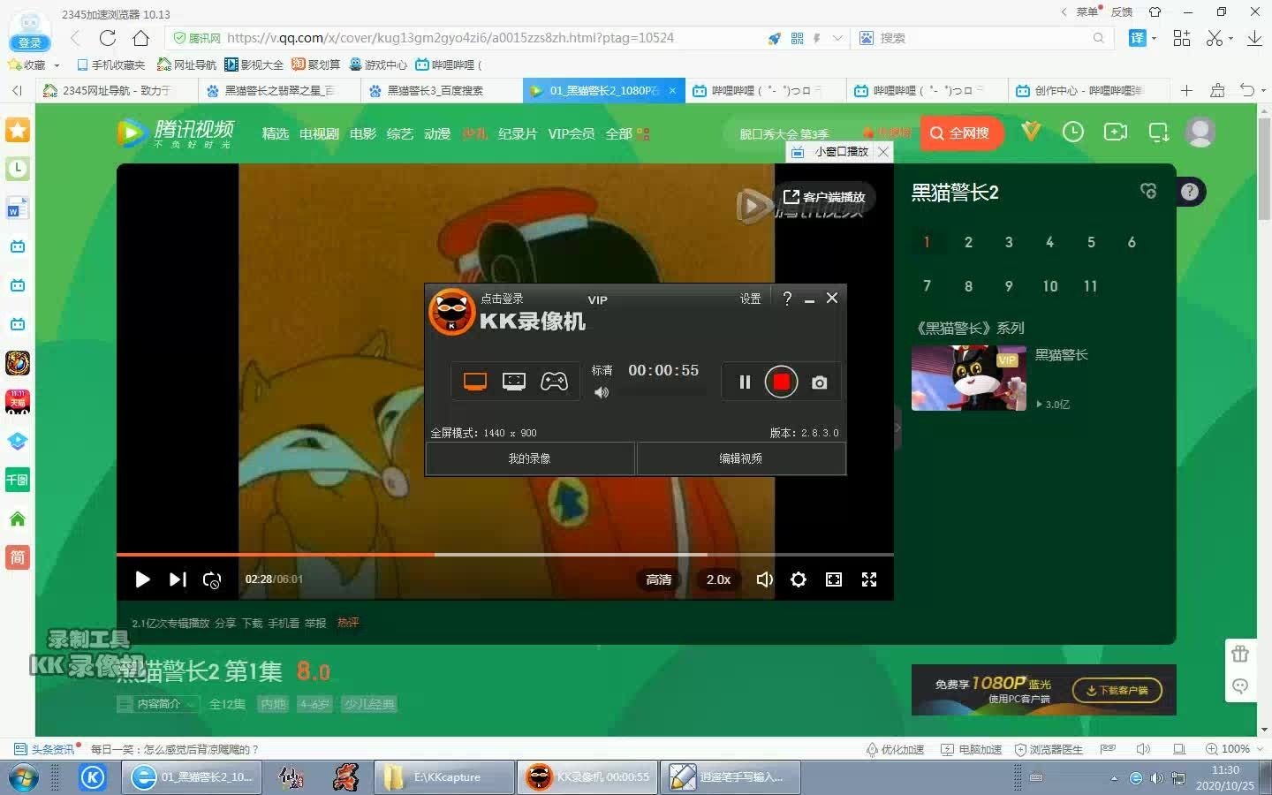Open page zoom 100% dropdown
This screenshot has width=1272, height=795.
(x=1235, y=749)
